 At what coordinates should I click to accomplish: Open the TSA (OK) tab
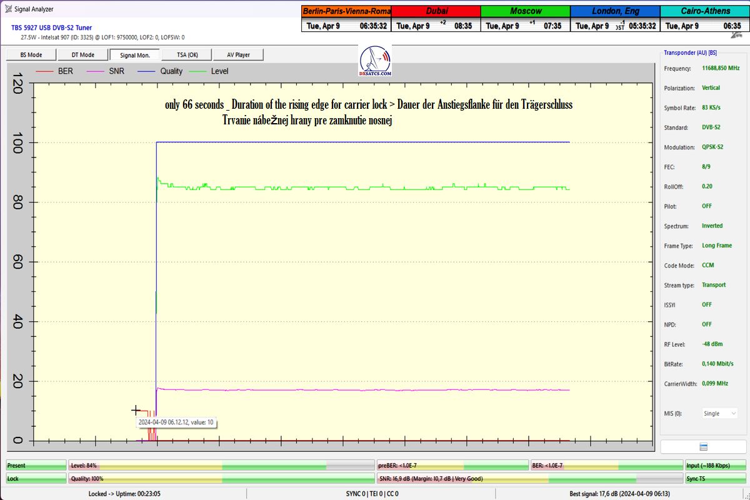[187, 55]
